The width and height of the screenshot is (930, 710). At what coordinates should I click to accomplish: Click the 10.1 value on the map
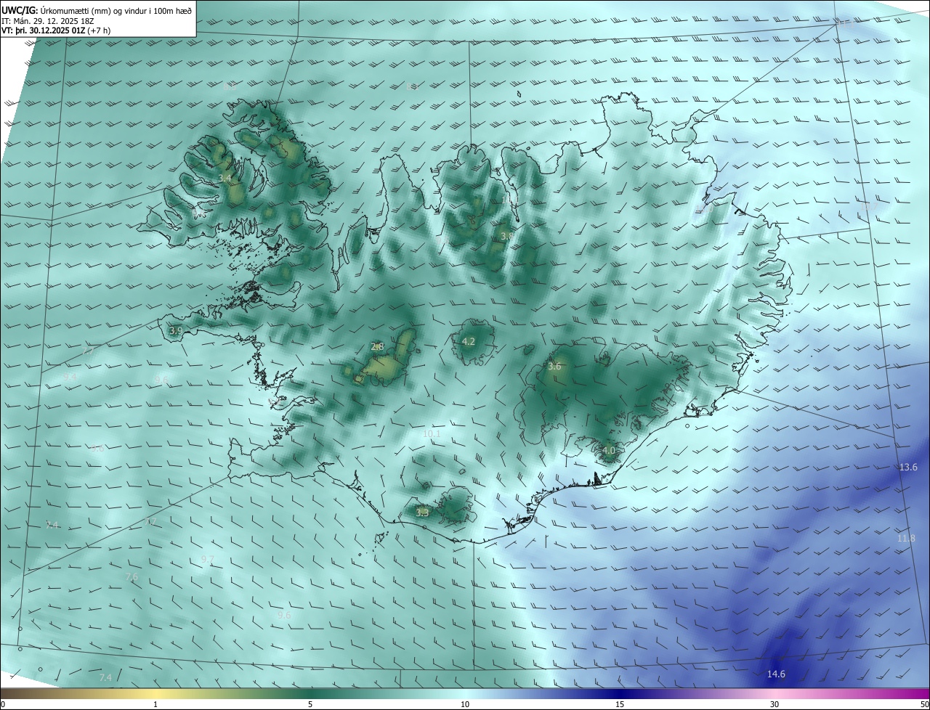coord(432,434)
